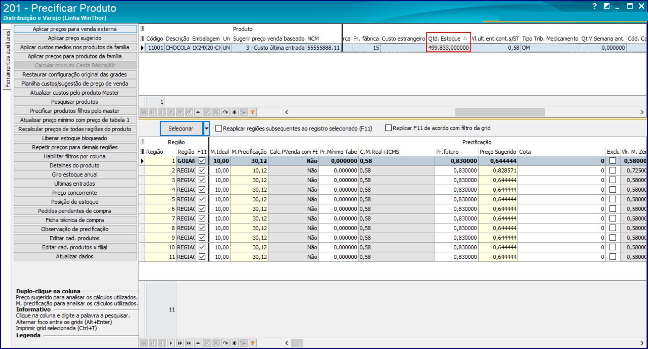Open the help question mark in title bar
The height and width of the screenshot is (349, 648).
594,6
